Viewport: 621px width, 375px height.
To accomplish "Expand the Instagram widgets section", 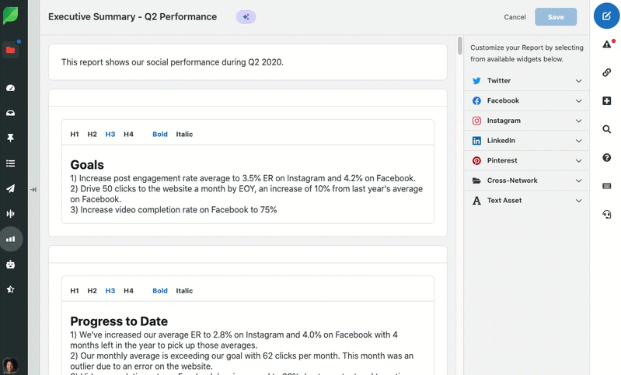I will tap(528, 121).
